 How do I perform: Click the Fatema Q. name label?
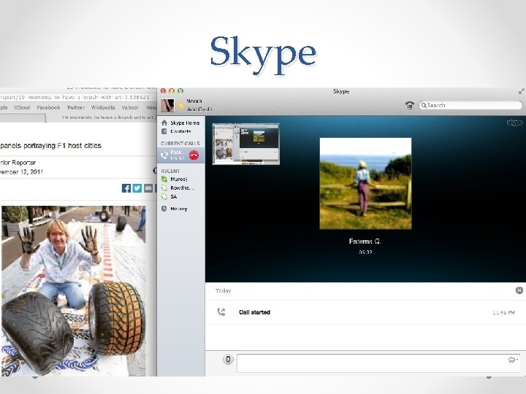(x=365, y=242)
